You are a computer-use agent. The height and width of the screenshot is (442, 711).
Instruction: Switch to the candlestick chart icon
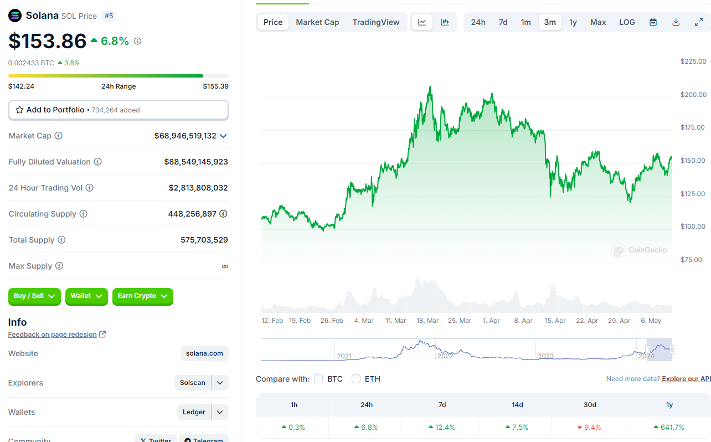tap(445, 22)
